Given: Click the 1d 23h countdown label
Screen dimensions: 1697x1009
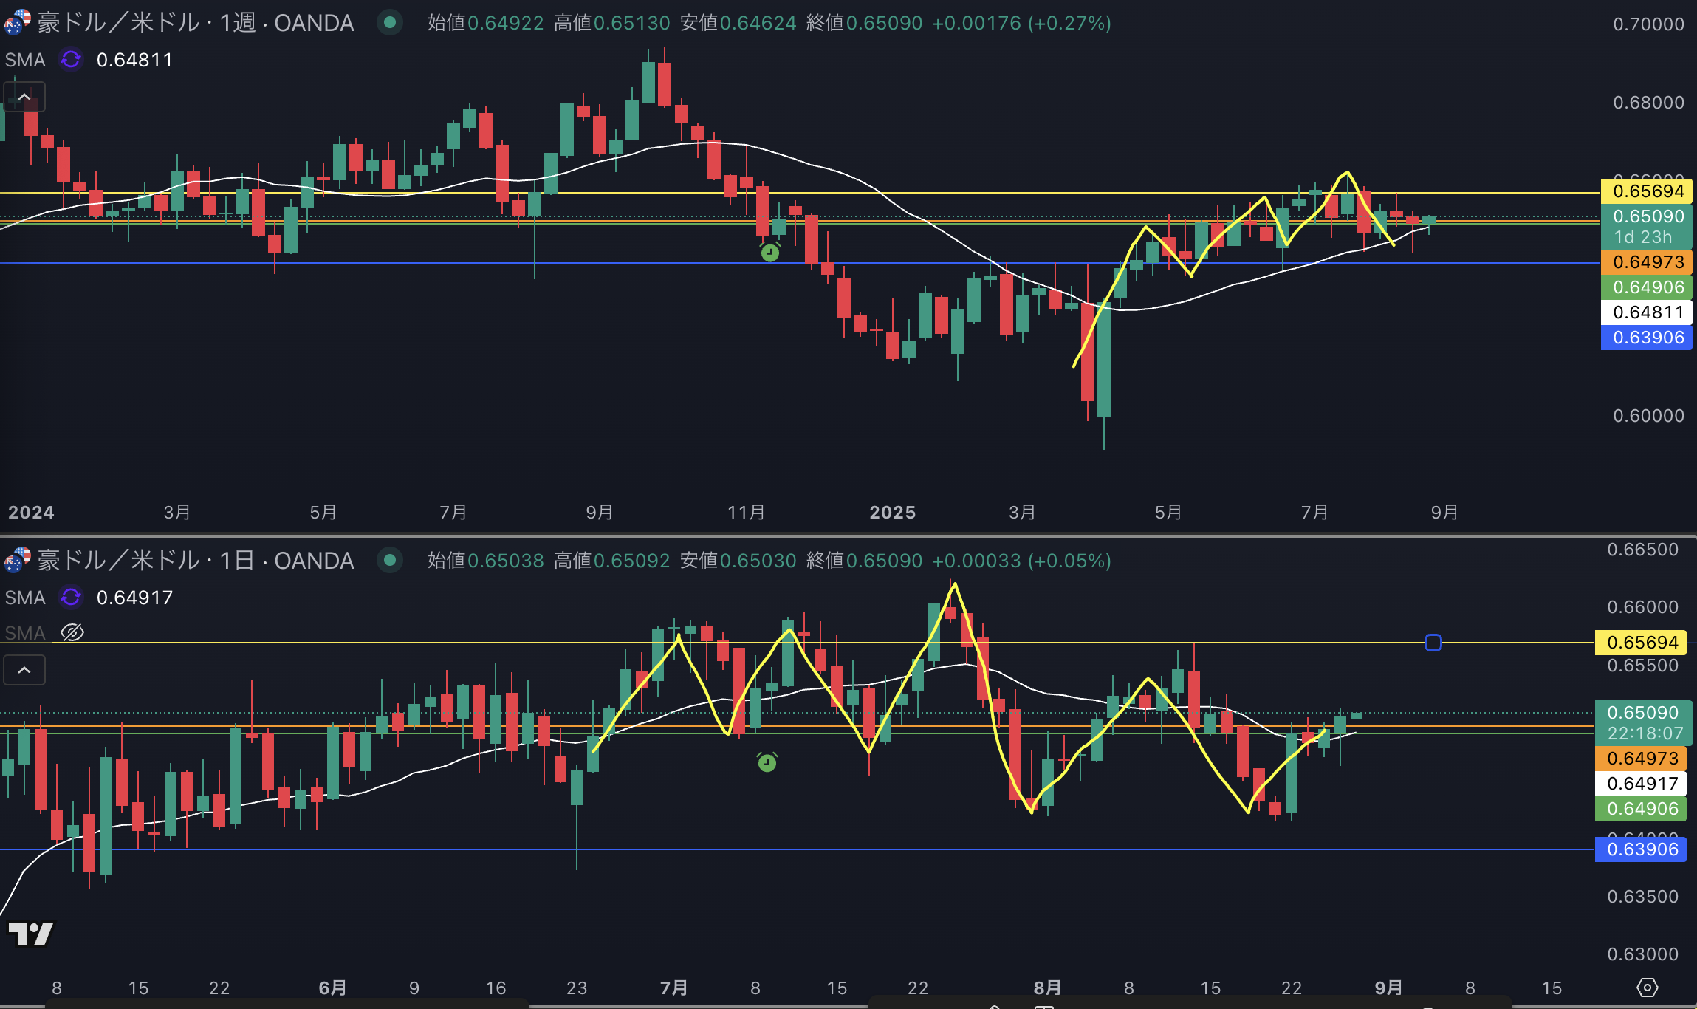Looking at the screenshot, I should [x=1643, y=237].
